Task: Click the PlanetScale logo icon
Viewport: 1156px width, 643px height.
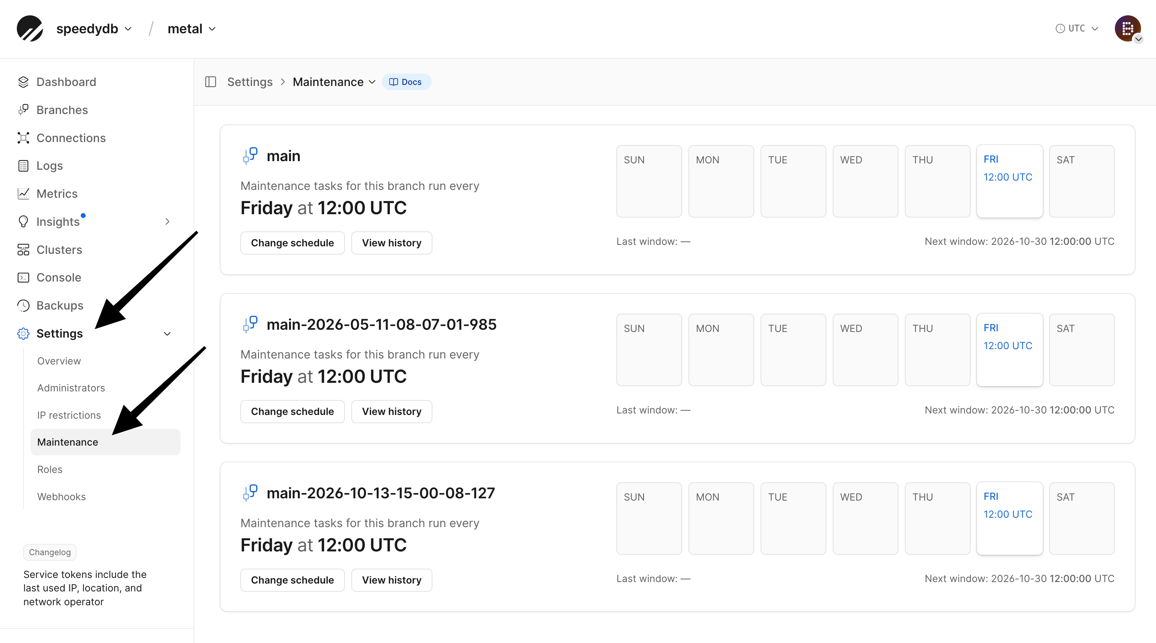Action: click(30, 28)
